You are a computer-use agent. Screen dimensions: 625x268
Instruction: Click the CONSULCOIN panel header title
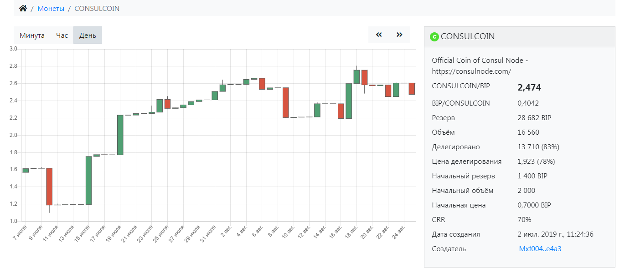[x=467, y=37]
